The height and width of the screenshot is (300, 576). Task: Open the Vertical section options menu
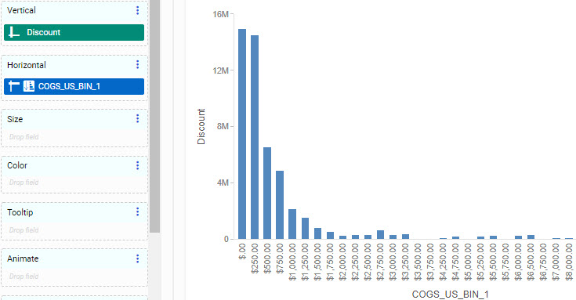point(138,10)
